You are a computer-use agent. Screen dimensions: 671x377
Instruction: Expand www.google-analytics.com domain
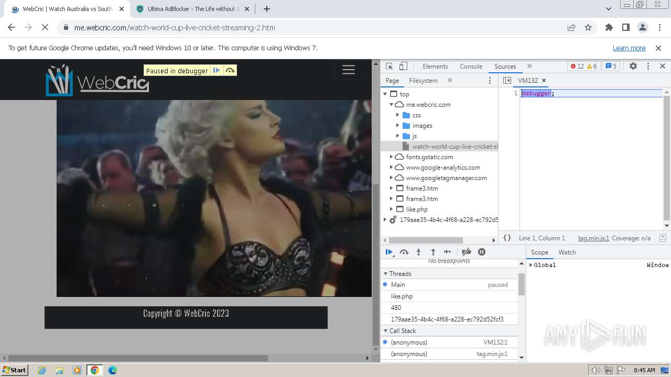(391, 168)
